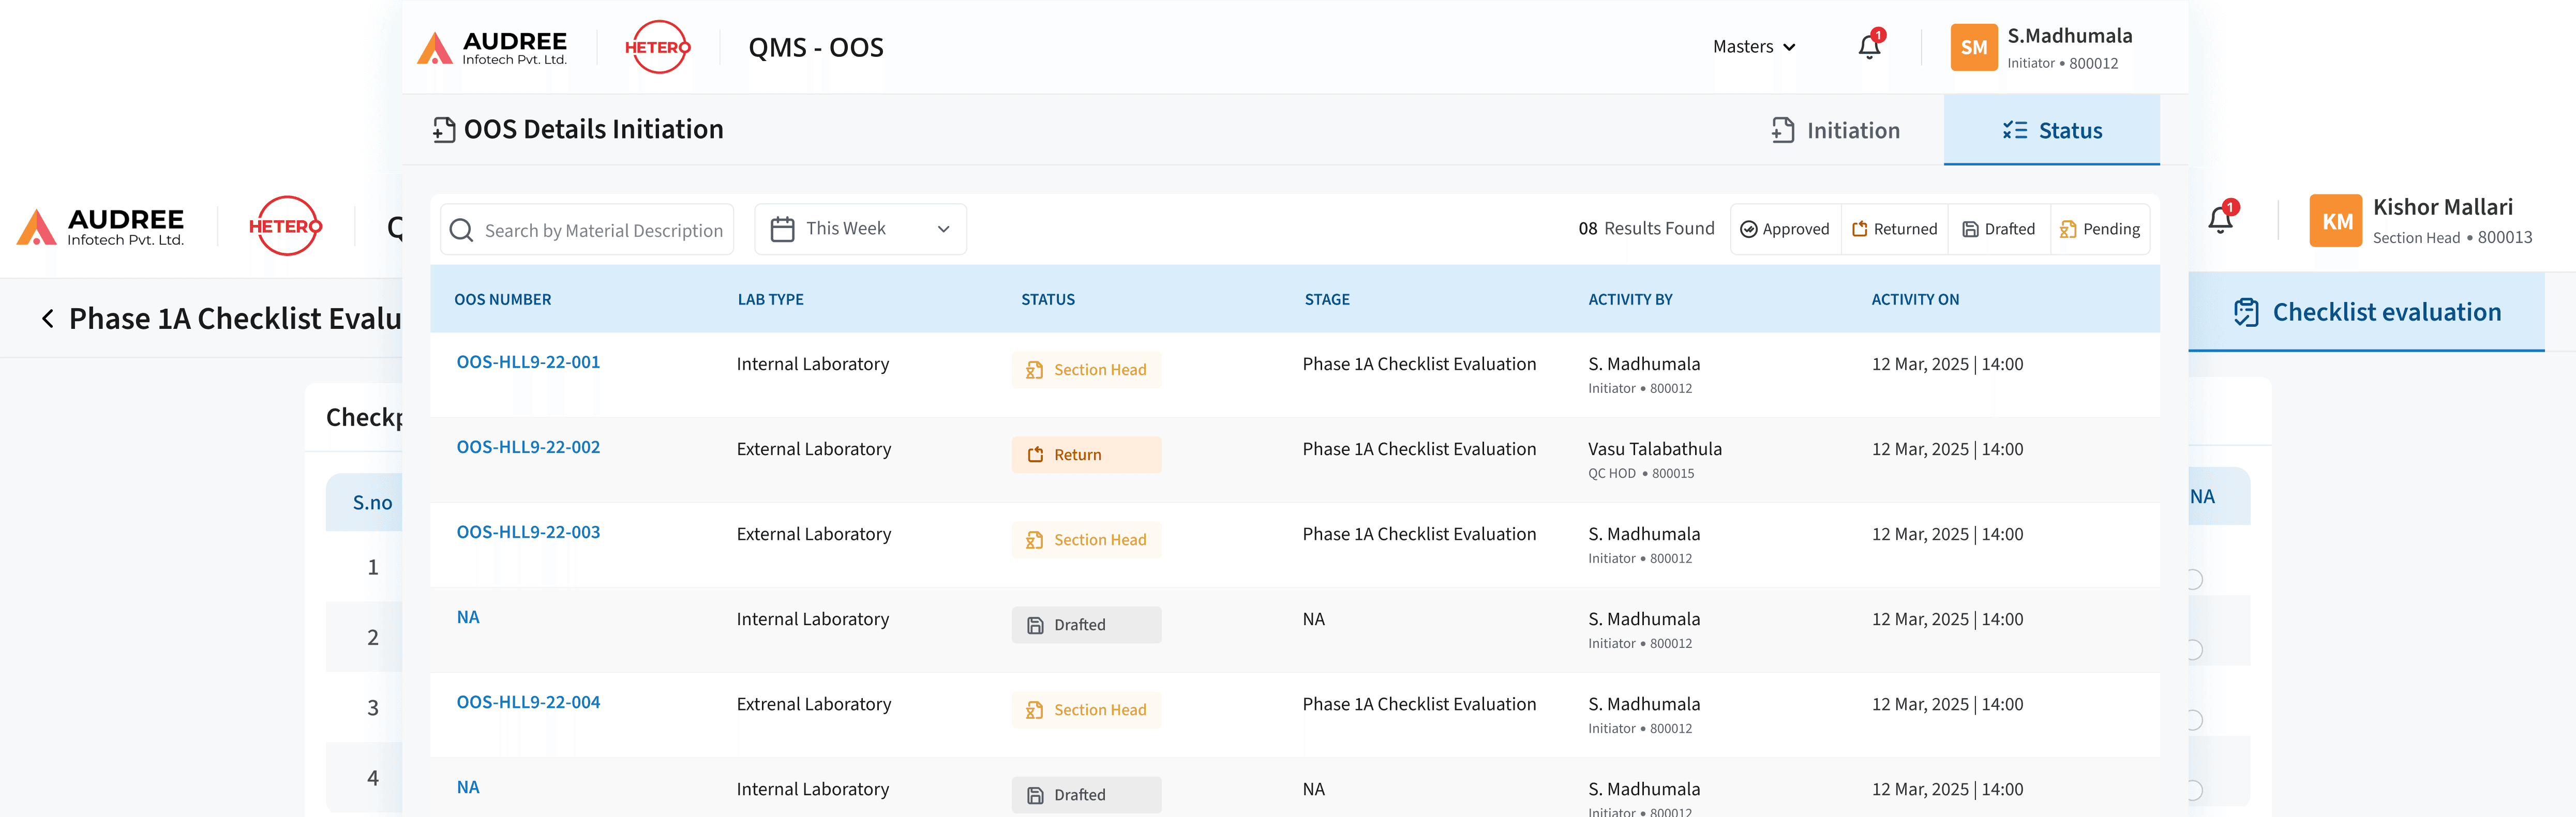Click the Return status badge for OOS-HLL9-22-002
Screen dimensions: 2576x817
coord(1086,454)
